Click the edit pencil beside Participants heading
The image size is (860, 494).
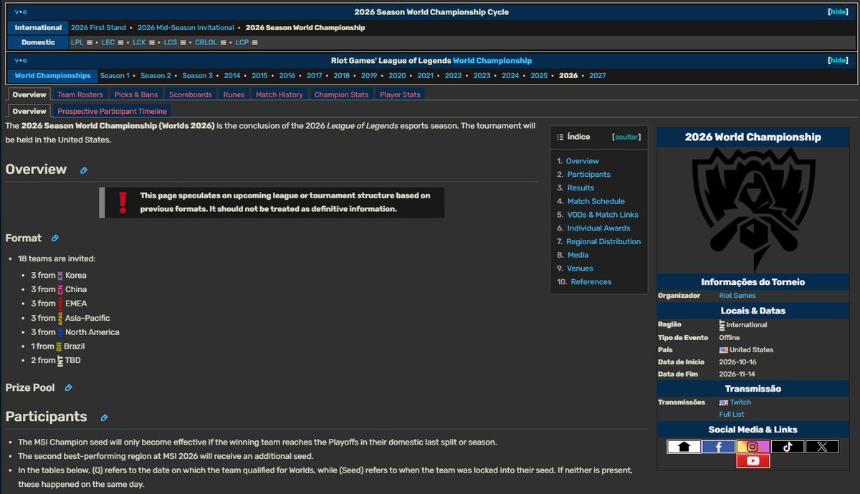pyautogui.click(x=104, y=417)
